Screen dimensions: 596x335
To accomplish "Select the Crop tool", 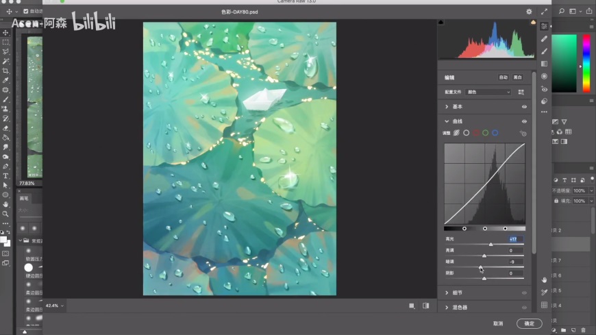I will coord(5,71).
